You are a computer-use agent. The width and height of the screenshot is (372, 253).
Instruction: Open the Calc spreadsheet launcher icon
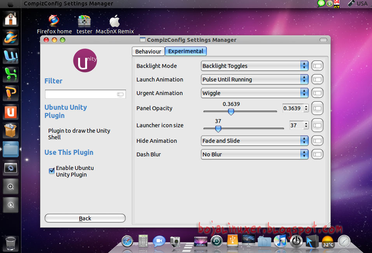[10, 75]
